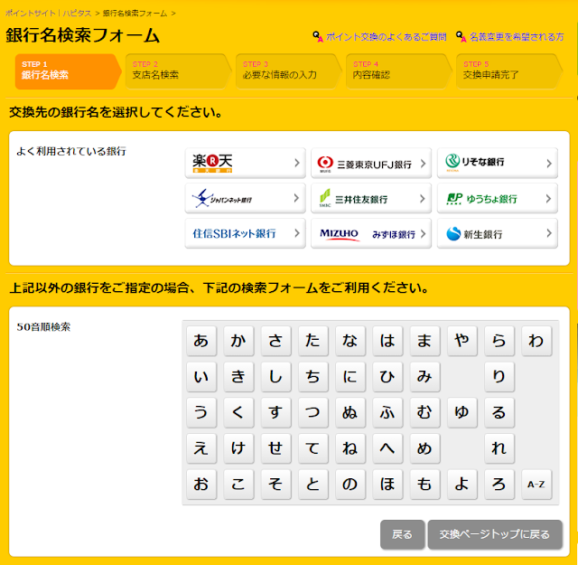Image resolution: width=578 pixels, height=565 pixels.
Task: Choose the え kana key
Action: [201, 448]
